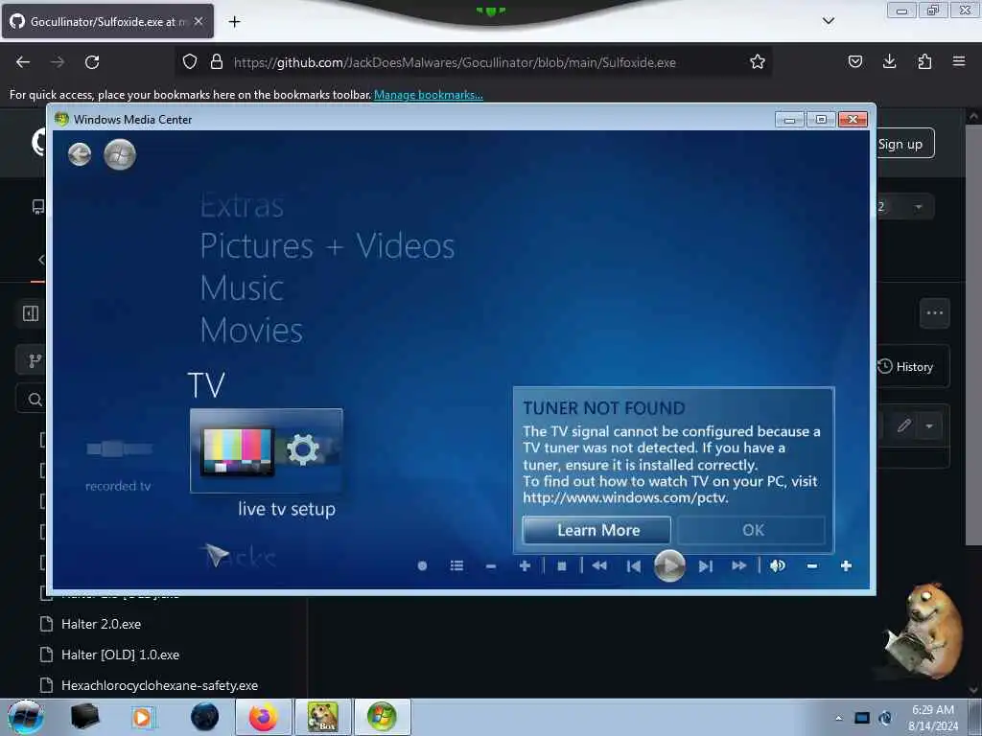
Task: Show hidden system tray icons
Action: pyautogui.click(x=838, y=717)
